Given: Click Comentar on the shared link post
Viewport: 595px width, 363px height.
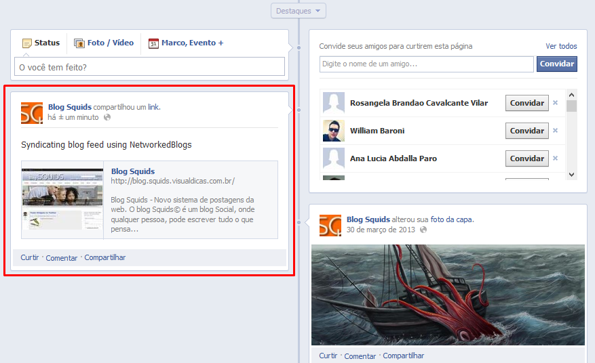Looking at the screenshot, I should click(62, 258).
